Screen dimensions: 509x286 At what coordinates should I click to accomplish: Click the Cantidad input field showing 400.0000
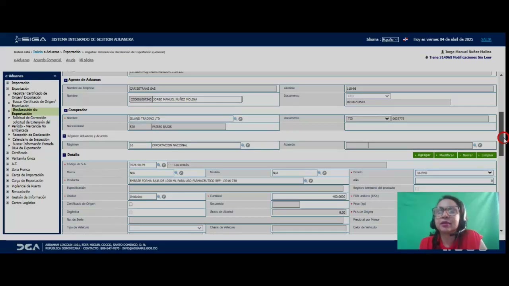click(309, 197)
